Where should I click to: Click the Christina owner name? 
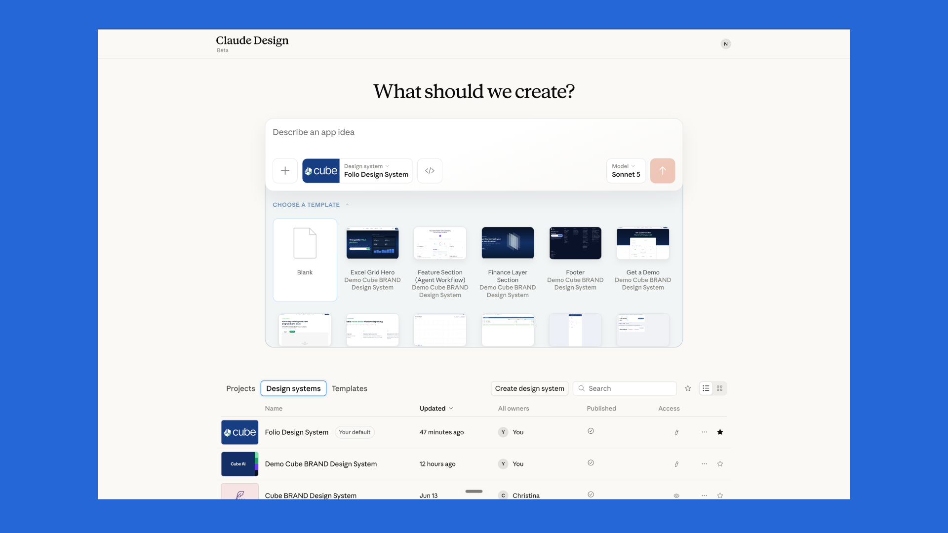[x=526, y=495]
